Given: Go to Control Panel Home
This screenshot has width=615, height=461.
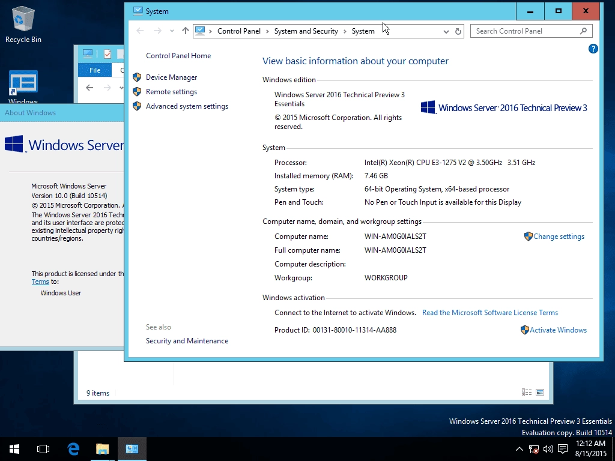Looking at the screenshot, I should 178,56.
